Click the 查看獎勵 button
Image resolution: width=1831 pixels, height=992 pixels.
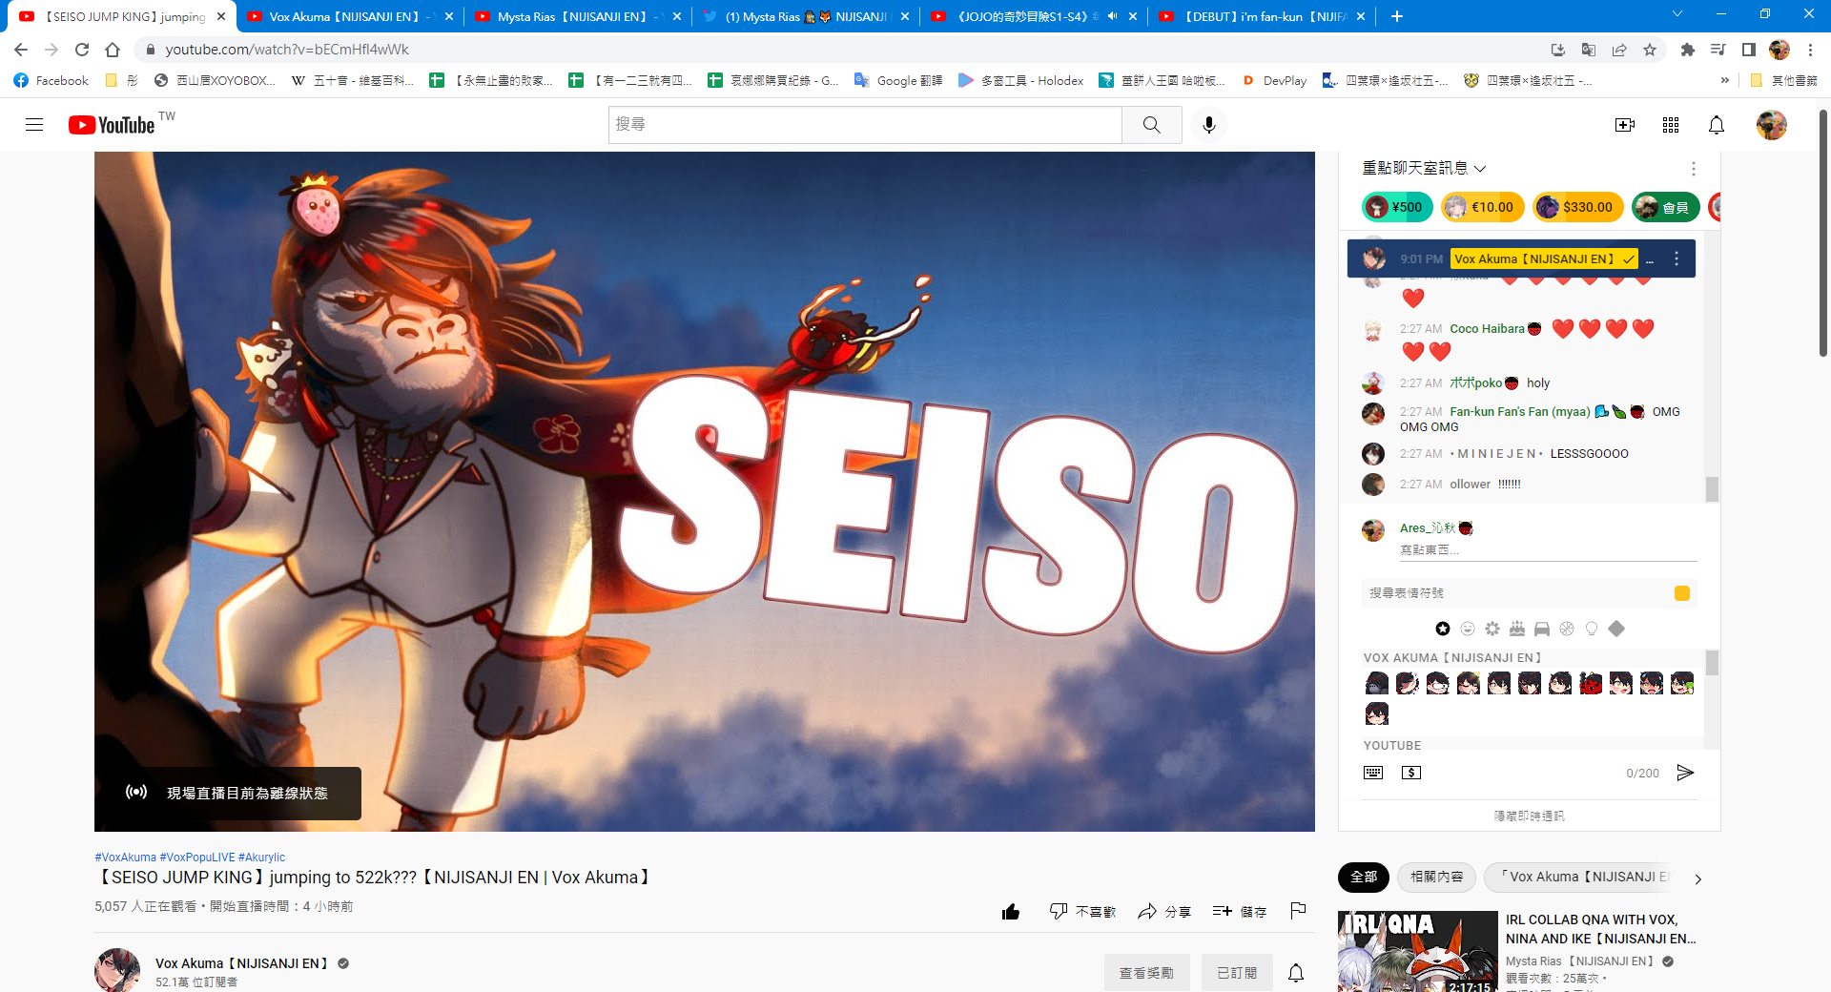pos(1146,973)
